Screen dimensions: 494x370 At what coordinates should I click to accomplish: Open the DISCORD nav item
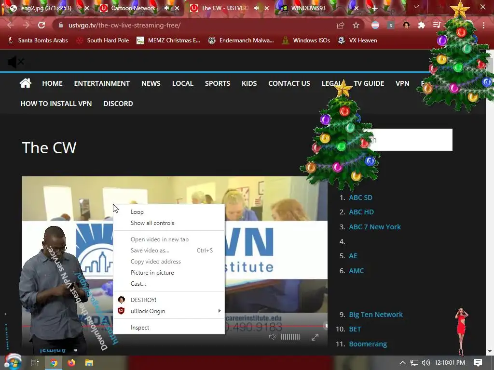(x=118, y=104)
